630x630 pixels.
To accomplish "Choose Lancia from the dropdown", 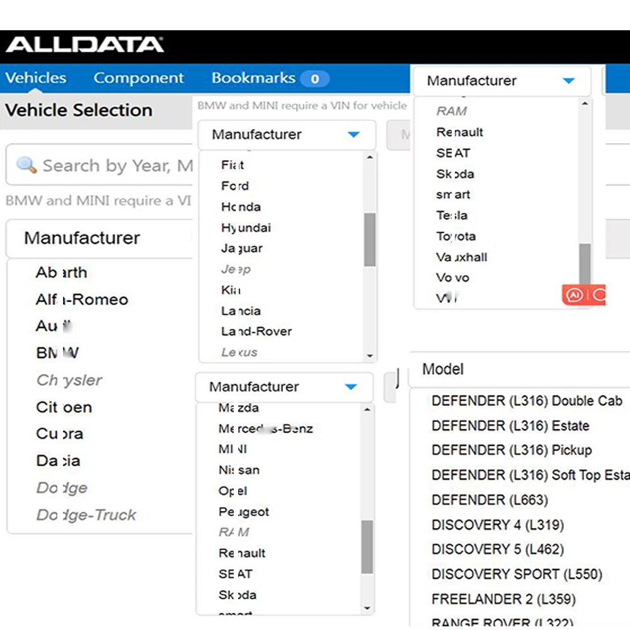I will (241, 311).
